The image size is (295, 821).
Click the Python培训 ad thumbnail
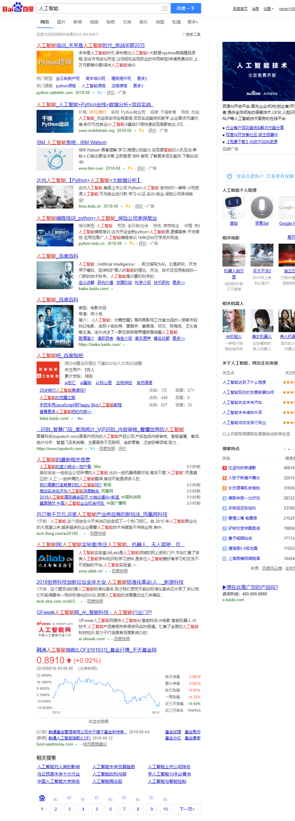click(55, 62)
